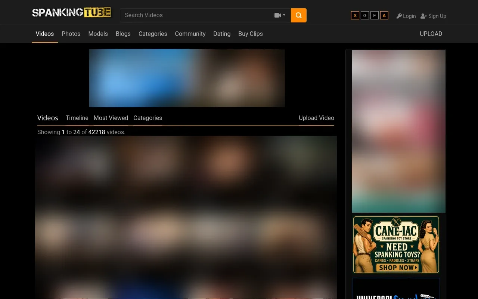Select Videos in the main navigation bar
This screenshot has height=299, width=478.
point(45,34)
